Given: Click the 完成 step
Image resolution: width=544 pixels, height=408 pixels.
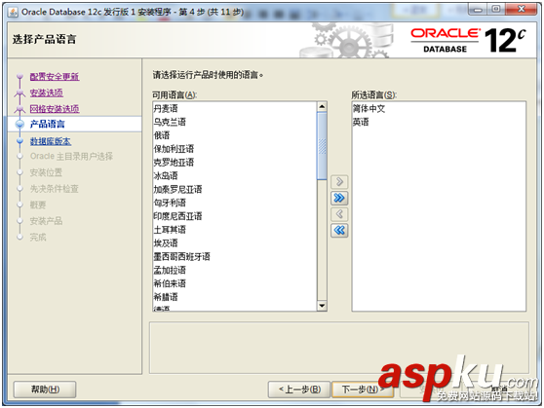Looking at the screenshot, I should coord(38,238).
